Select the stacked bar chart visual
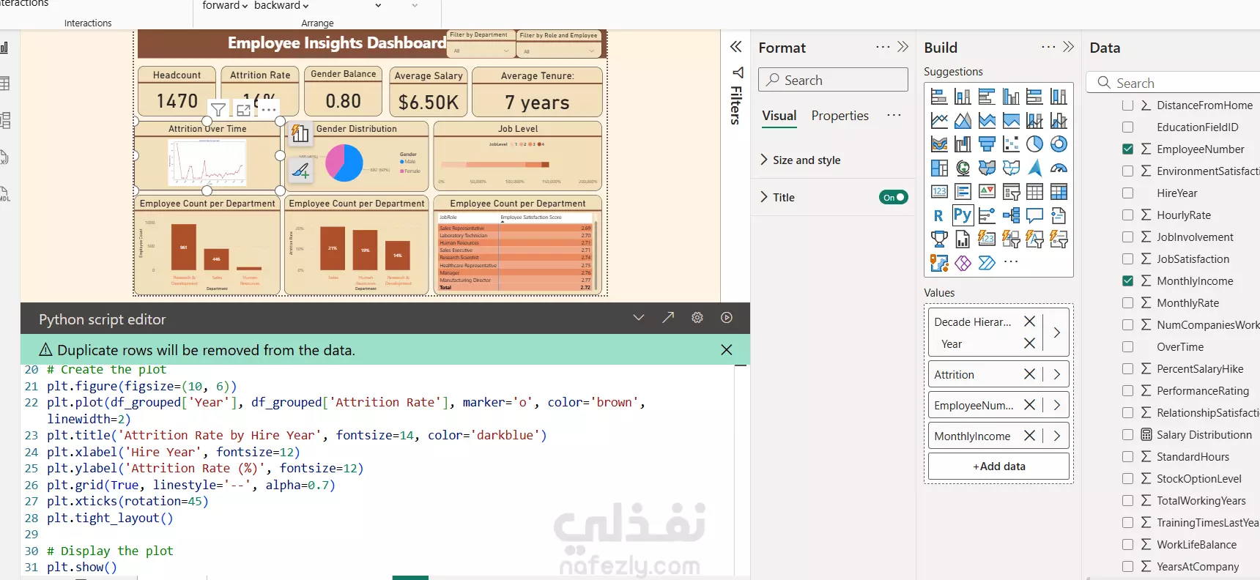Image resolution: width=1260 pixels, height=580 pixels. click(939, 97)
